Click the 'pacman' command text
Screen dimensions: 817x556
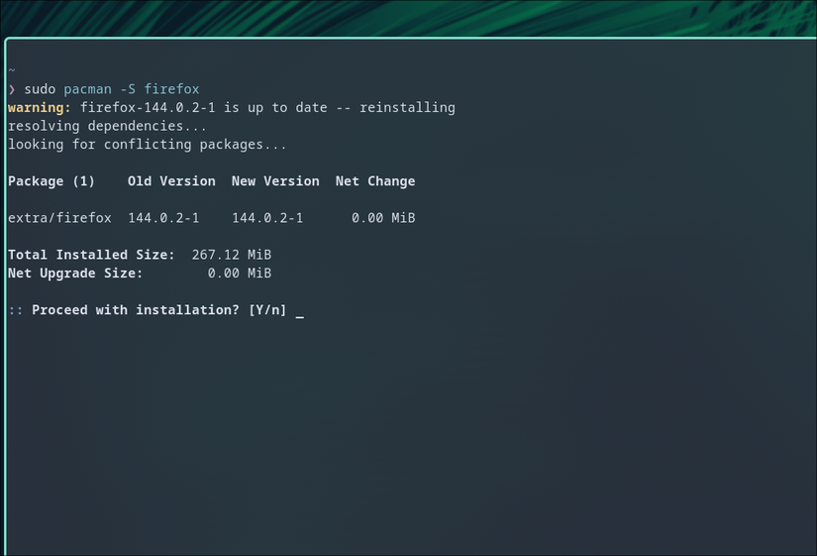(x=87, y=89)
